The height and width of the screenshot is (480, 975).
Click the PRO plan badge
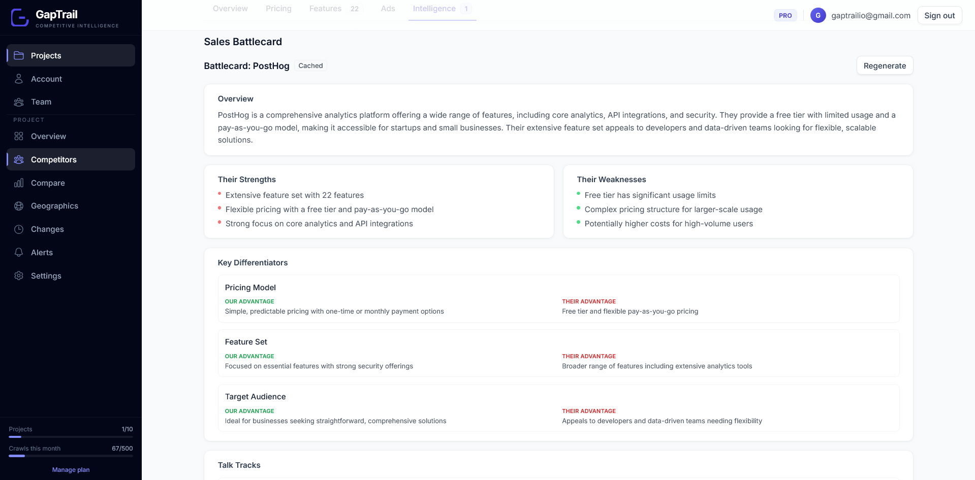pyautogui.click(x=785, y=15)
